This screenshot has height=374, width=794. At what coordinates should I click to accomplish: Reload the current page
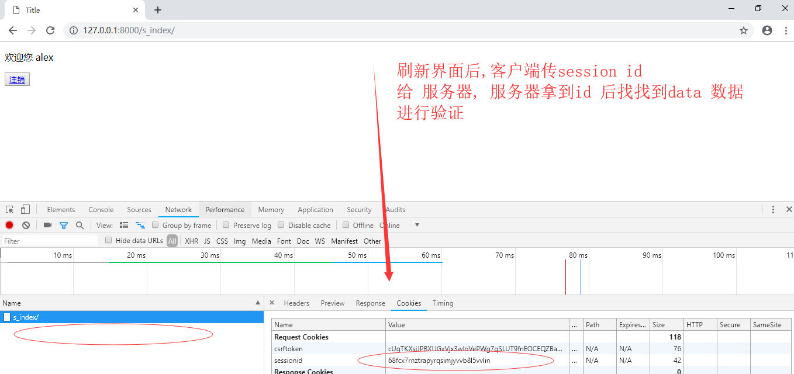click(50, 30)
